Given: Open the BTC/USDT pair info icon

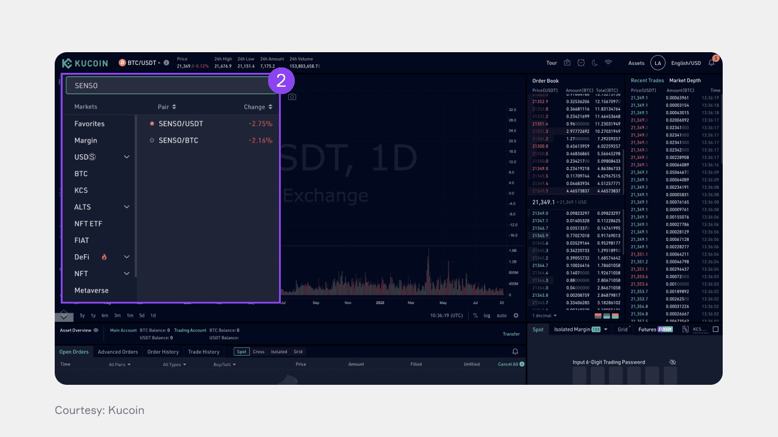Looking at the screenshot, I should 167,63.
